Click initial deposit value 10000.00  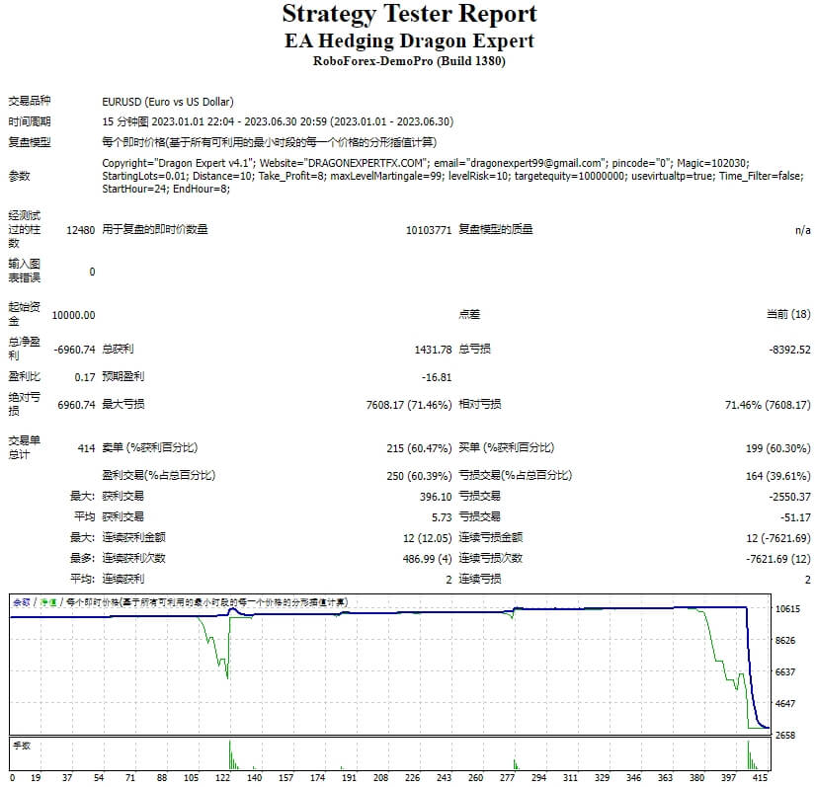click(73, 315)
